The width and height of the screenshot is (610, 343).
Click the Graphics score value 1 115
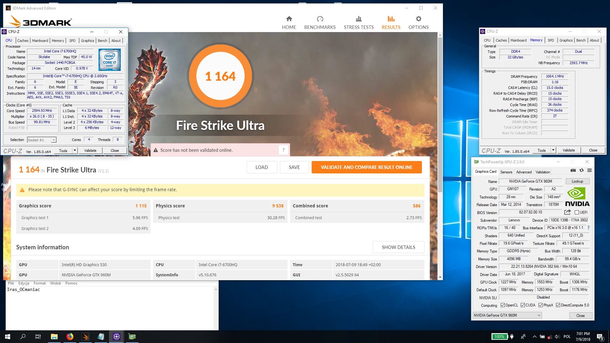click(x=141, y=206)
